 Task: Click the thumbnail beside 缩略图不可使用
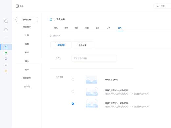(x=91, y=80)
